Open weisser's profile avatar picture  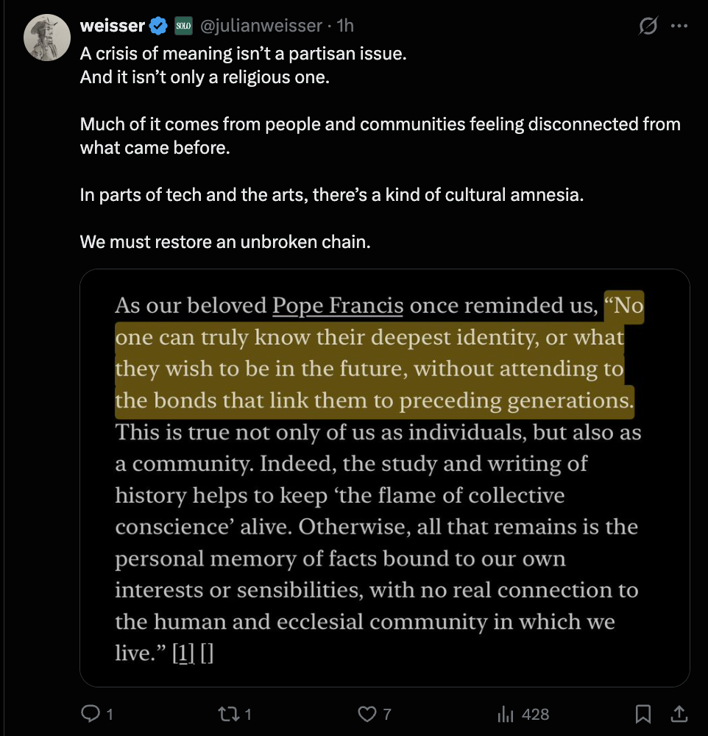pyautogui.click(x=47, y=37)
